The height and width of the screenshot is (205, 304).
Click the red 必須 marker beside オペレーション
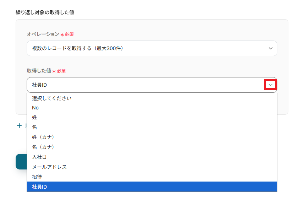pos(69,34)
